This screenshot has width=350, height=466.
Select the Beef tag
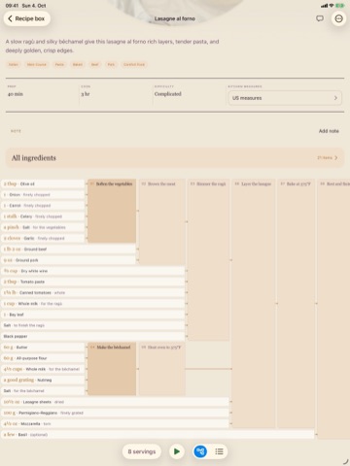[x=94, y=64]
